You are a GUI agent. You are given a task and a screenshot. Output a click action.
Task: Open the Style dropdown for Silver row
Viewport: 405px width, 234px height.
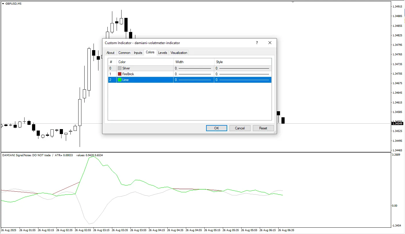tap(242, 68)
